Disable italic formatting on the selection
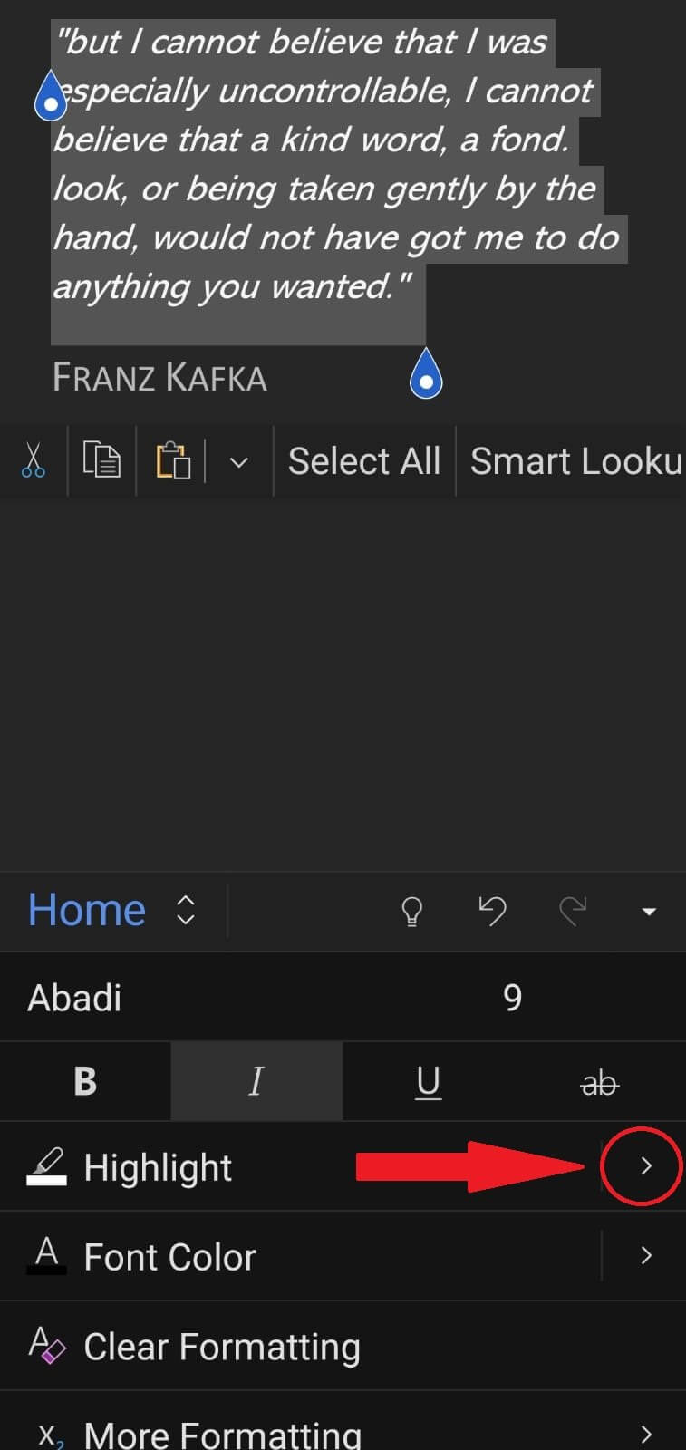Viewport: 686px width, 1450px height. click(x=256, y=1081)
